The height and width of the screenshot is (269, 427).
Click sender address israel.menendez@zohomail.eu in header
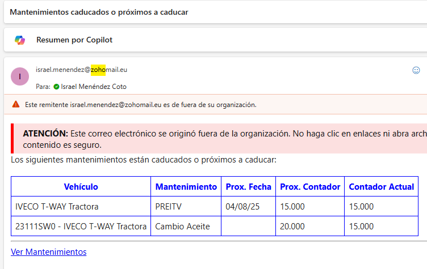81,70
